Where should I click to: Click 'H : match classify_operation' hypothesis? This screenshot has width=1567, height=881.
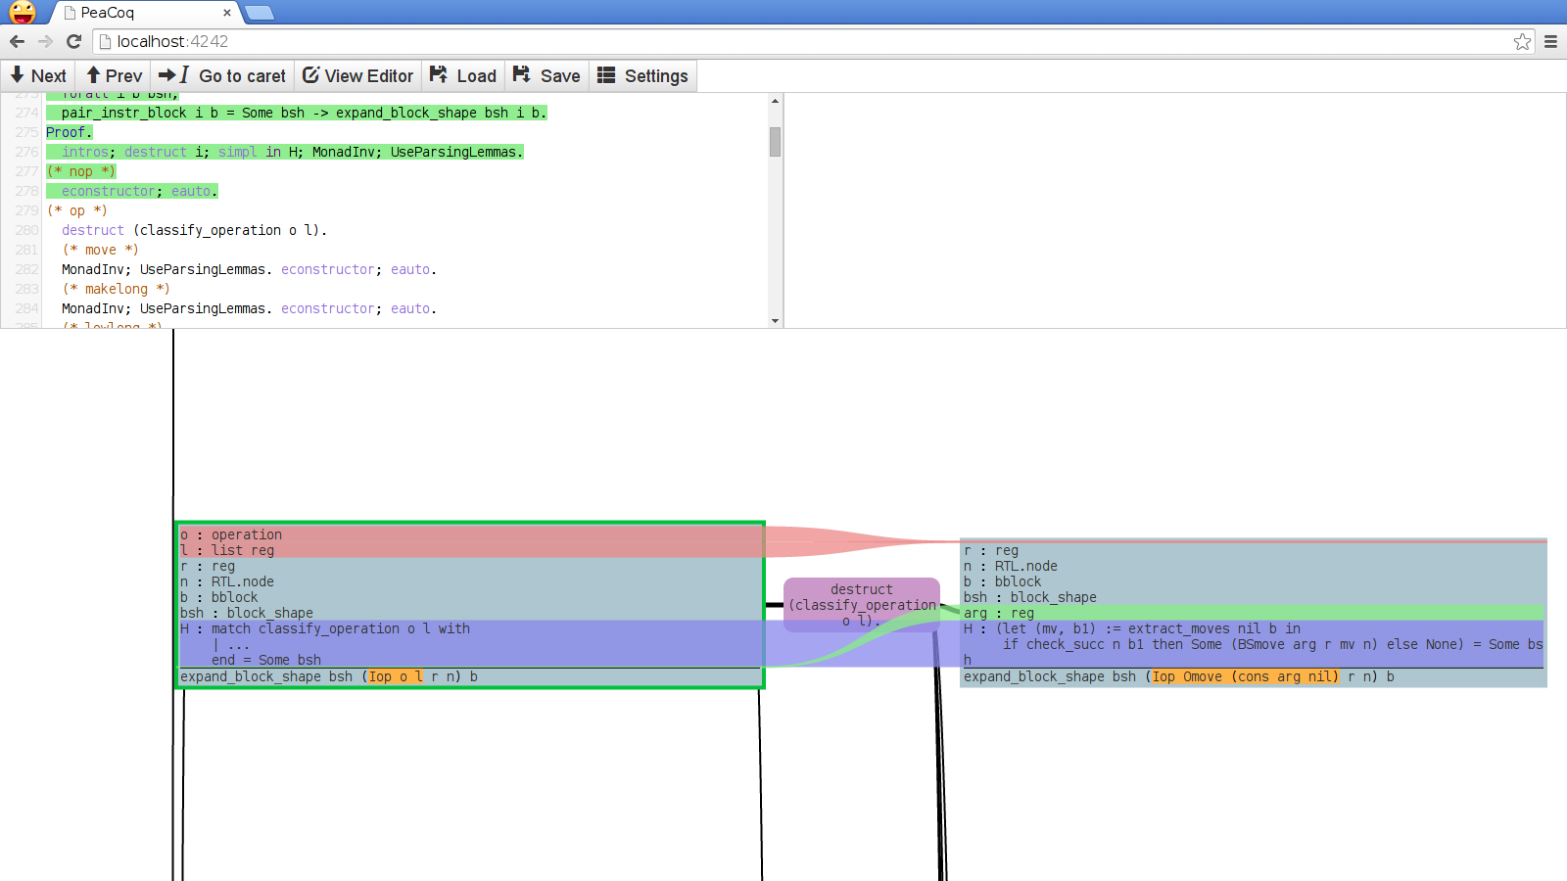pyautogui.click(x=325, y=628)
